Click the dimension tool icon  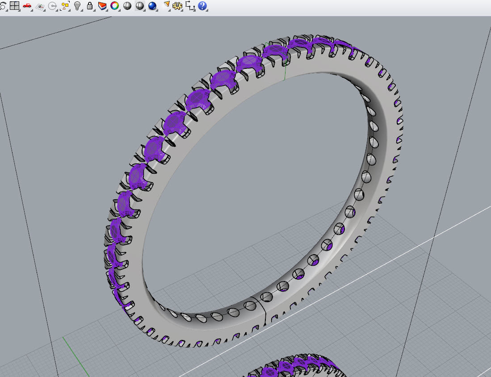coord(190,6)
